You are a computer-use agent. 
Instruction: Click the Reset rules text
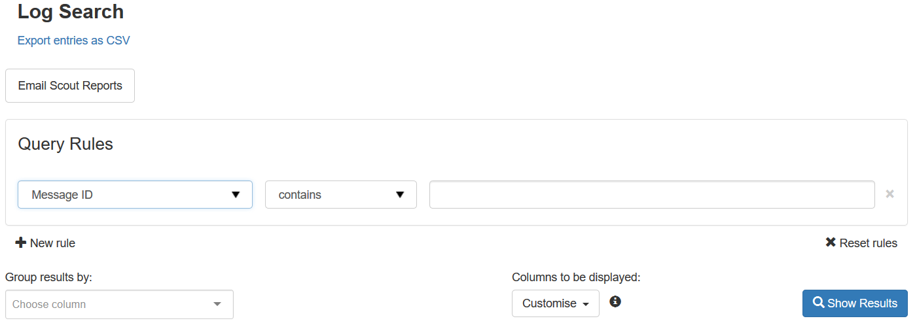tap(869, 243)
